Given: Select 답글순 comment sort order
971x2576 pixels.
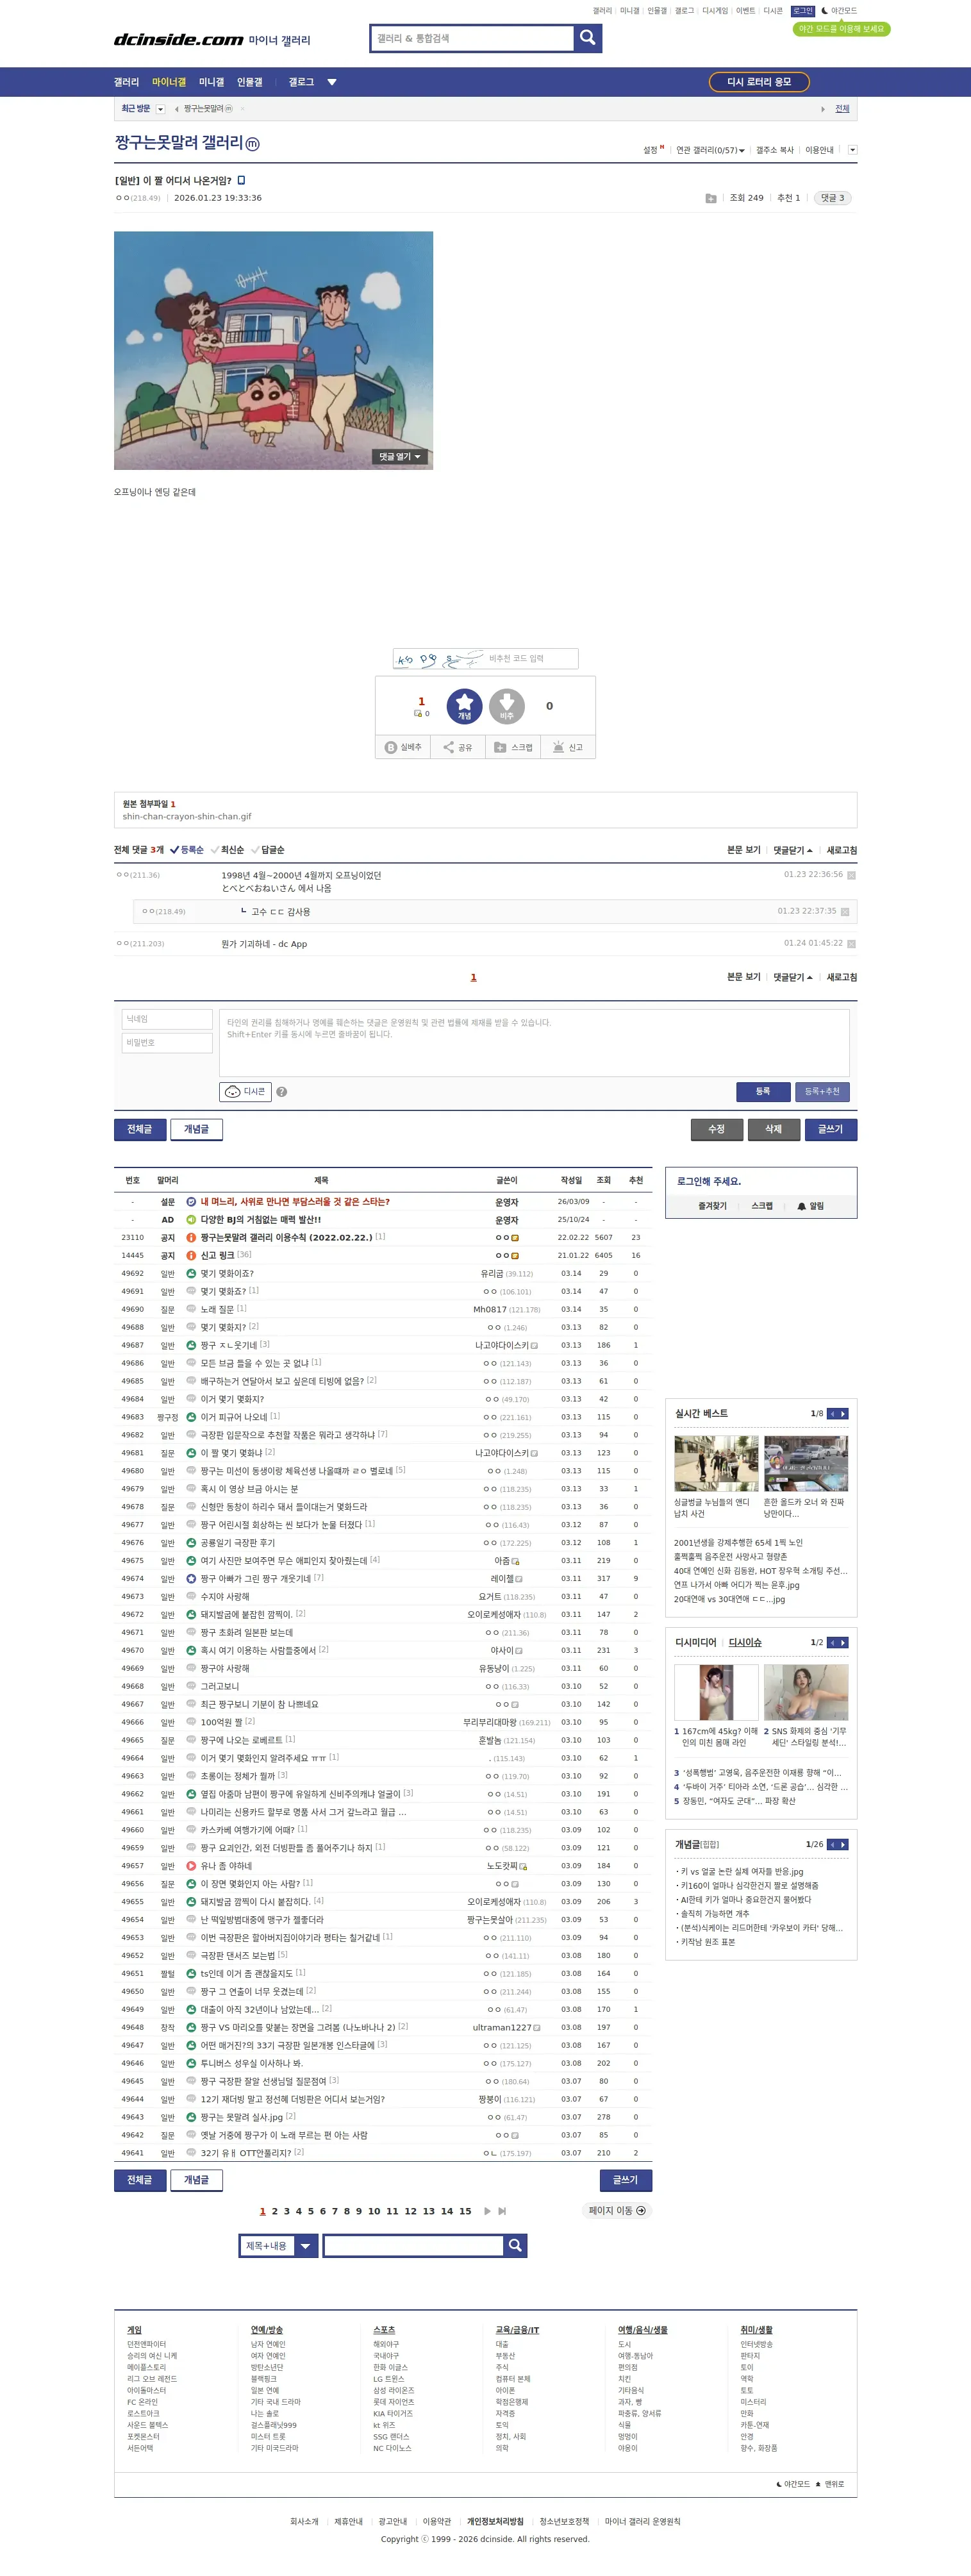Looking at the screenshot, I should (x=268, y=850).
